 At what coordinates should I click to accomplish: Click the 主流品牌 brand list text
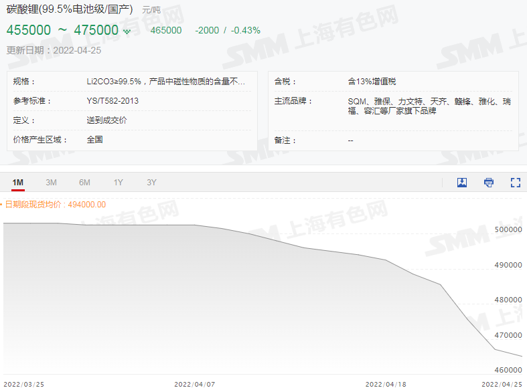tap(429, 106)
